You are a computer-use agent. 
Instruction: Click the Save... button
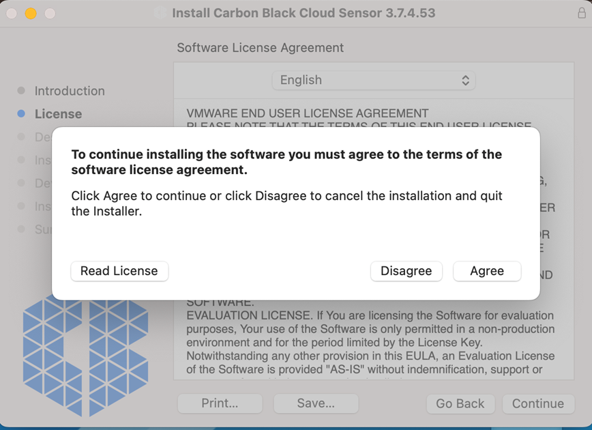316,403
